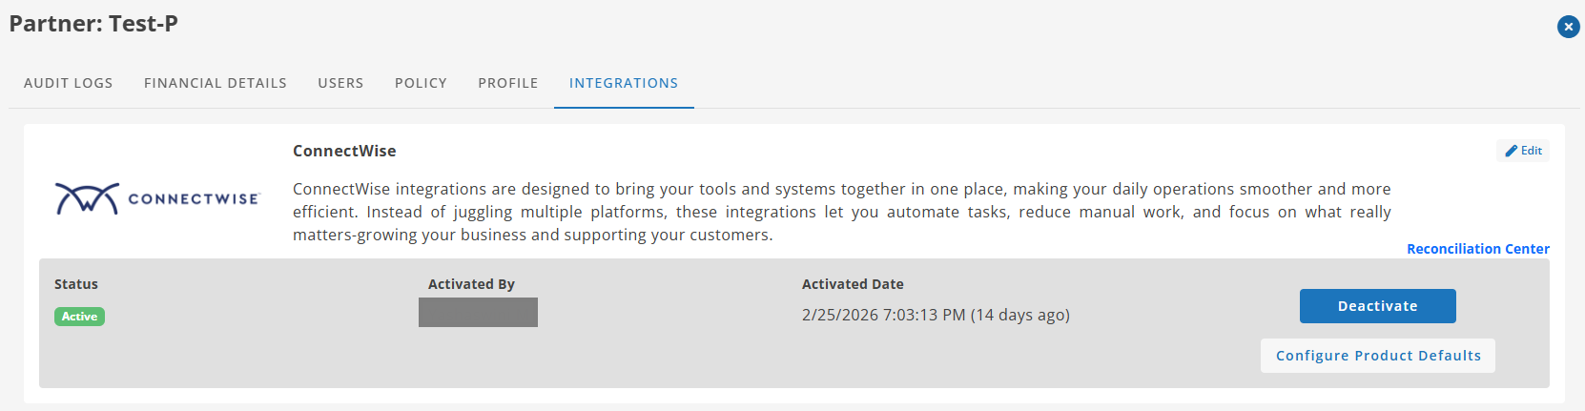The image size is (1585, 411).
Task: Open the Reconciliation Center link
Action: coord(1478,249)
